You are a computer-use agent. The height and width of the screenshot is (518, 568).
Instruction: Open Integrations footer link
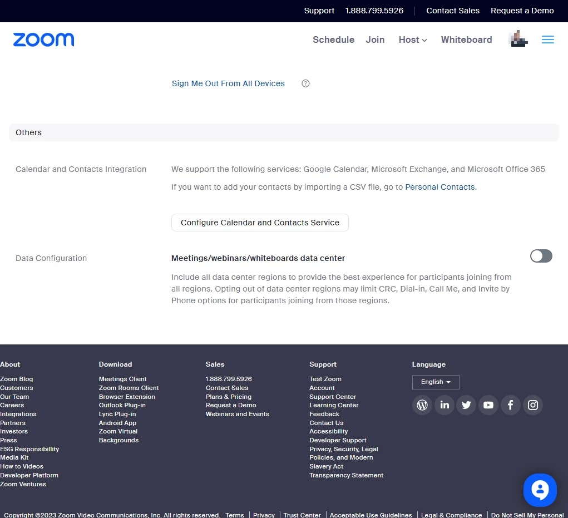tap(18, 414)
